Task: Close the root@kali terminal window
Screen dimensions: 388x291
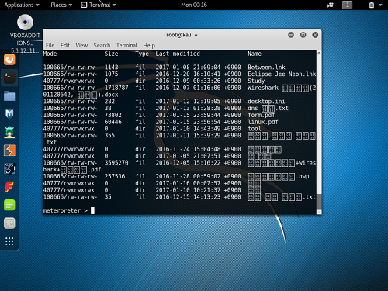Action: (x=315, y=35)
